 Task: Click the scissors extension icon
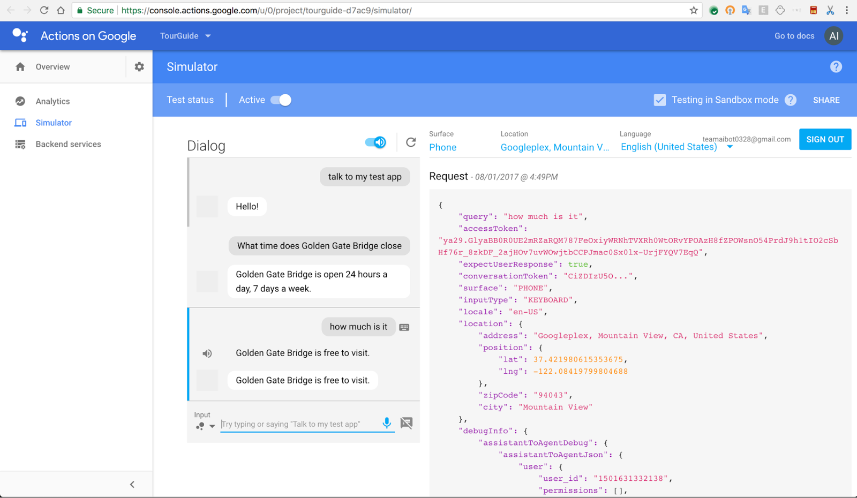tap(830, 10)
